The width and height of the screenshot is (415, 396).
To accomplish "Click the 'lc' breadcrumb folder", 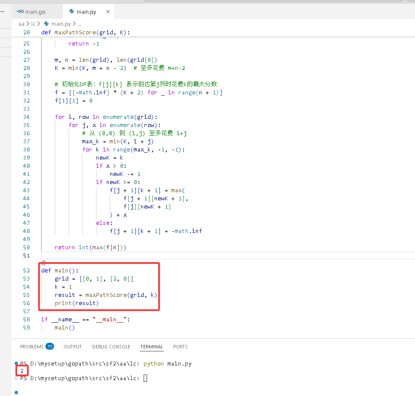I will click(x=33, y=24).
